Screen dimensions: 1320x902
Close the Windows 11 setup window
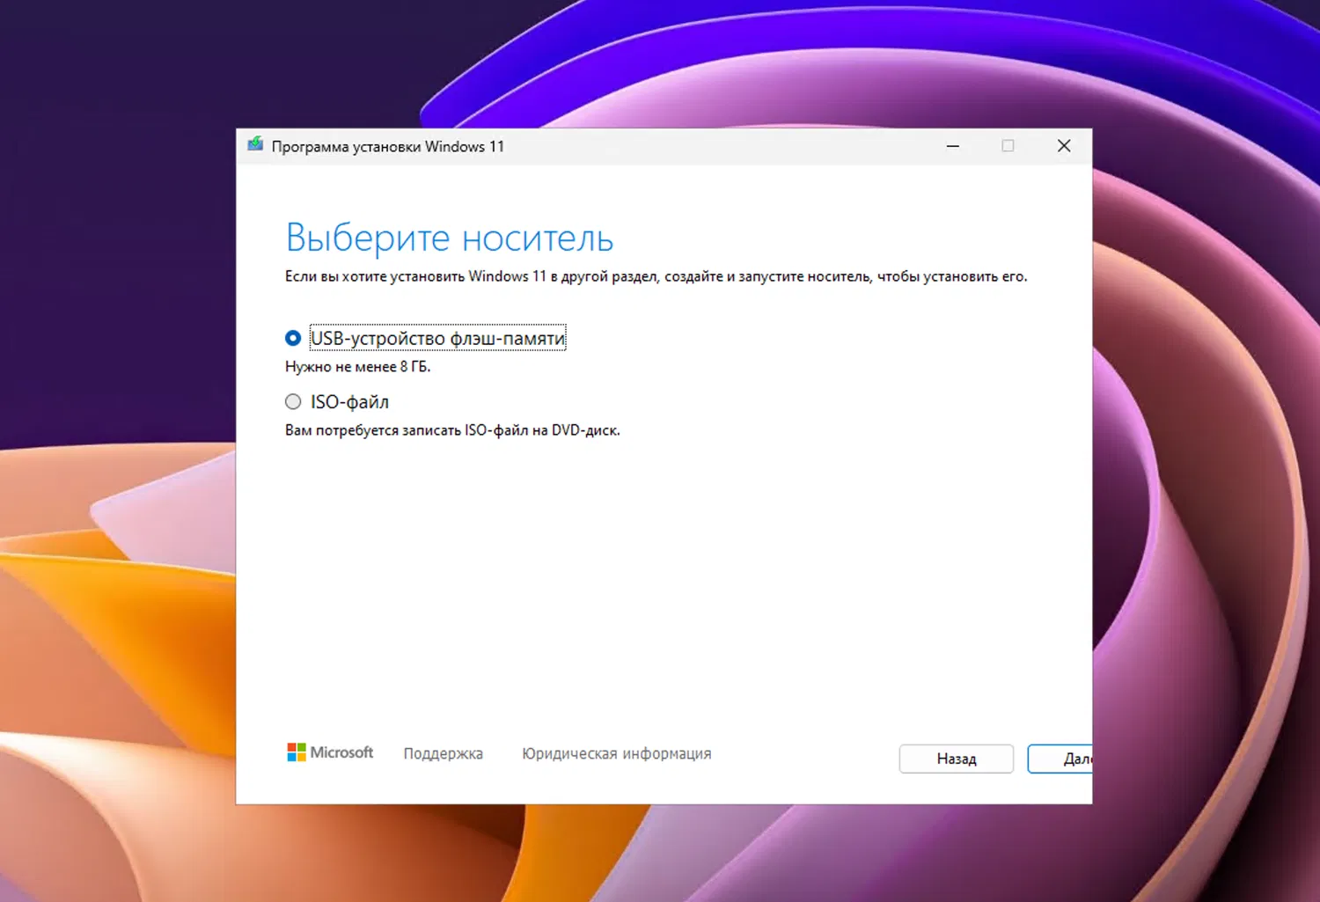pyautogui.click(x=1064, y=146)
